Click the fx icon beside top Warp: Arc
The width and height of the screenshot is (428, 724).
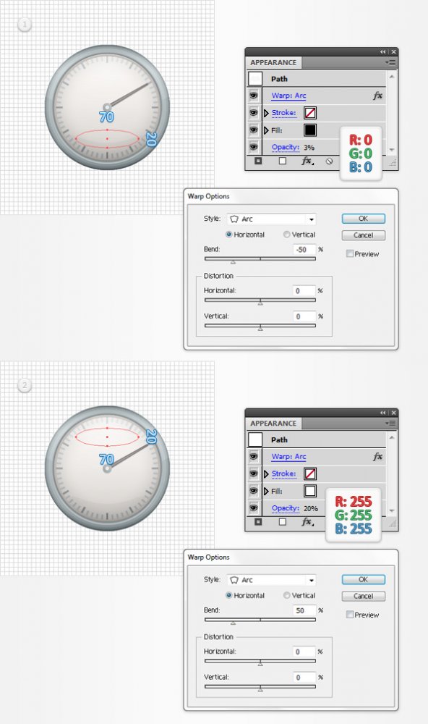tap(377, 96)
